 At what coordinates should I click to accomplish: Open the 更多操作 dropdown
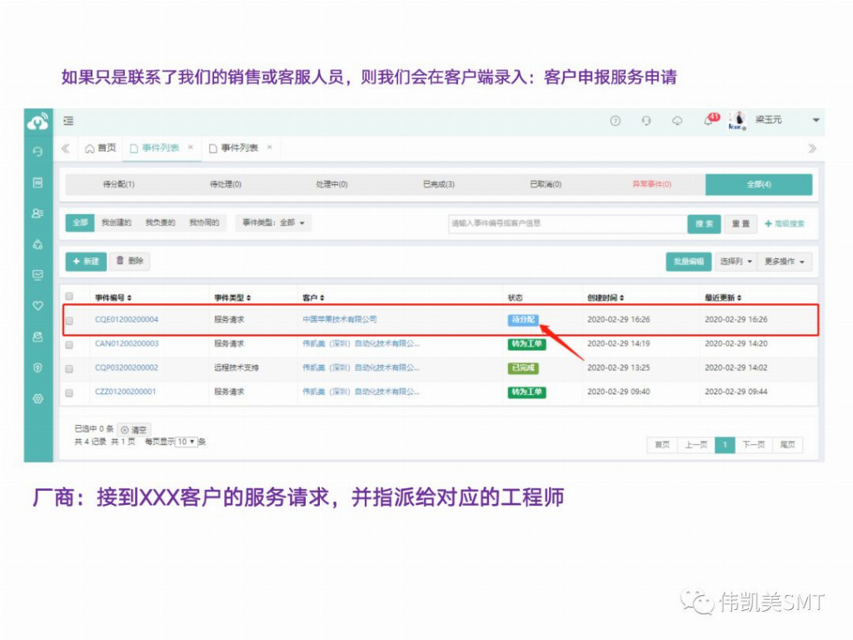pos(785,262)
